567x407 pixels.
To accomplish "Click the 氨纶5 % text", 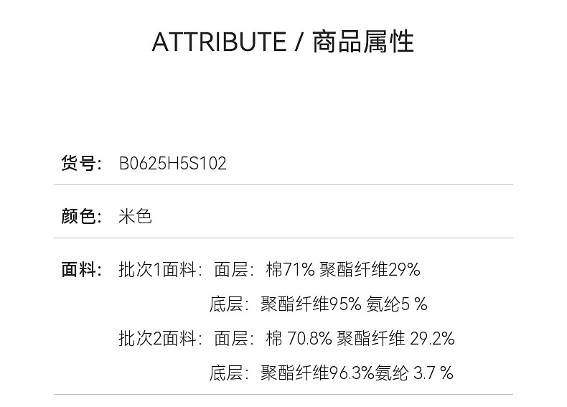I will [397, 304].
